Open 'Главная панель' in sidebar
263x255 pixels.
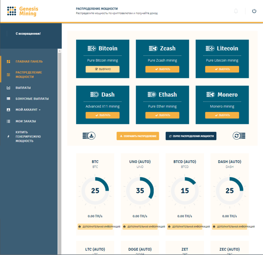click(x=29, y=61)
